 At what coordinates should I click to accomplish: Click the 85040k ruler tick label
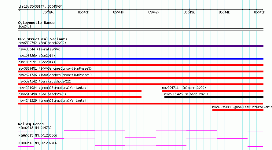click(83, 12)
